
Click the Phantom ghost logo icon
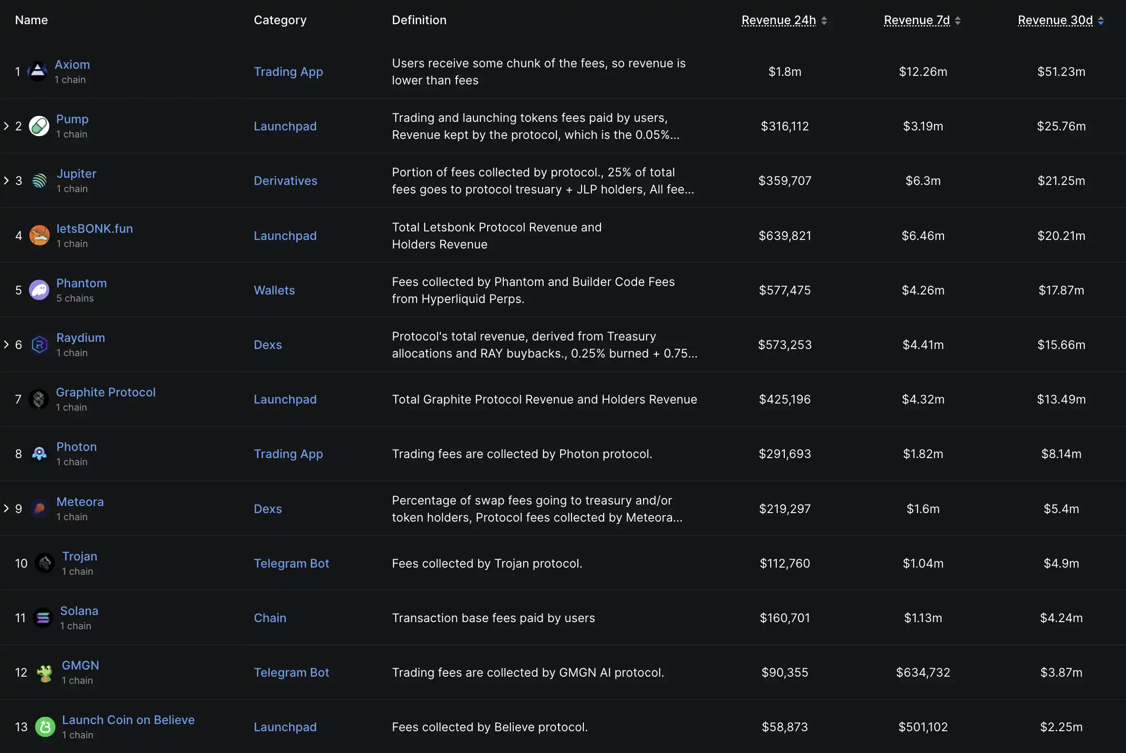click(39, 290)
